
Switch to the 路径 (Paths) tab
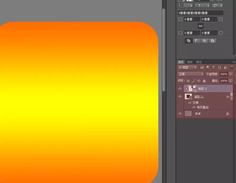[x=199, y=62]
